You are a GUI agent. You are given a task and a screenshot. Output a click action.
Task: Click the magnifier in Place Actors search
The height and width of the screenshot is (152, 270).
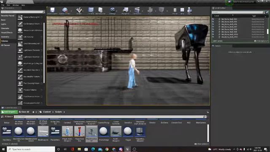pyautogui.click(x=43, y=12)
